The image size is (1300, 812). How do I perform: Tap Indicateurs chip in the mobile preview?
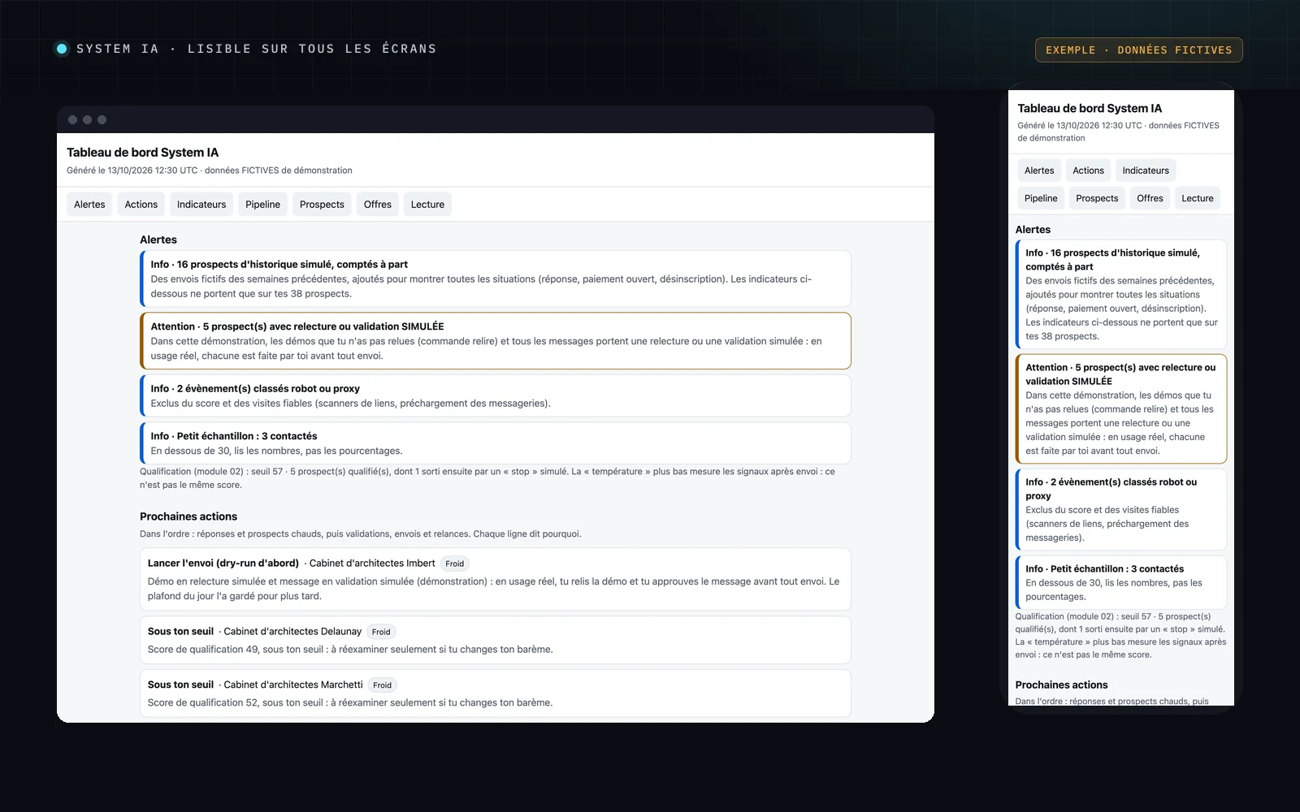1146,171
